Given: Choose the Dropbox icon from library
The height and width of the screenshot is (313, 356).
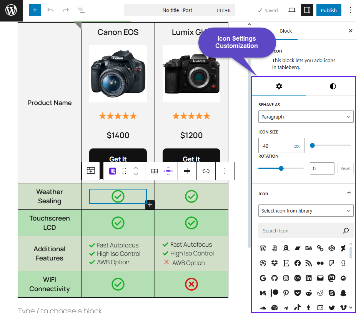Looking at the screenshot, I should click(x=274, y=263).
